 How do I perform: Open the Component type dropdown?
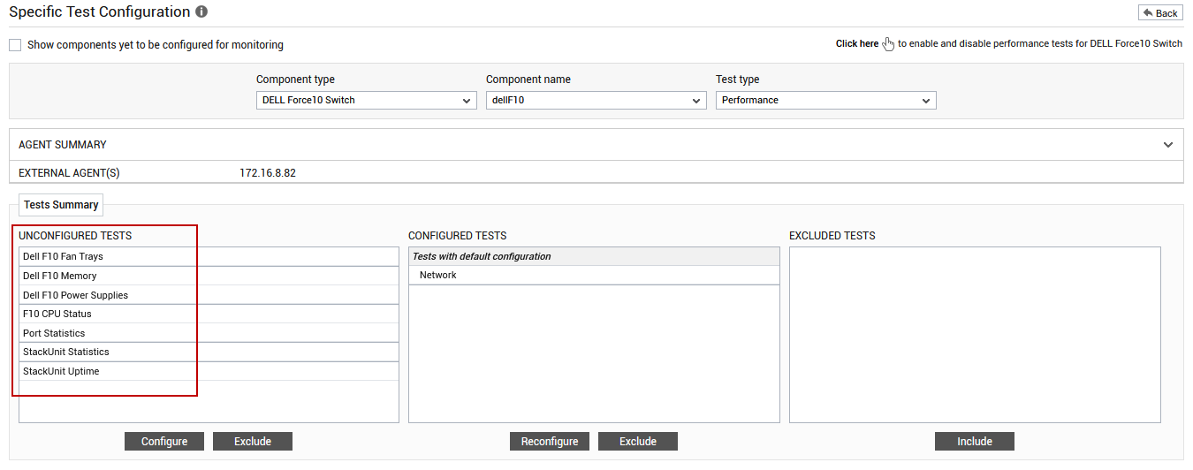367,101
